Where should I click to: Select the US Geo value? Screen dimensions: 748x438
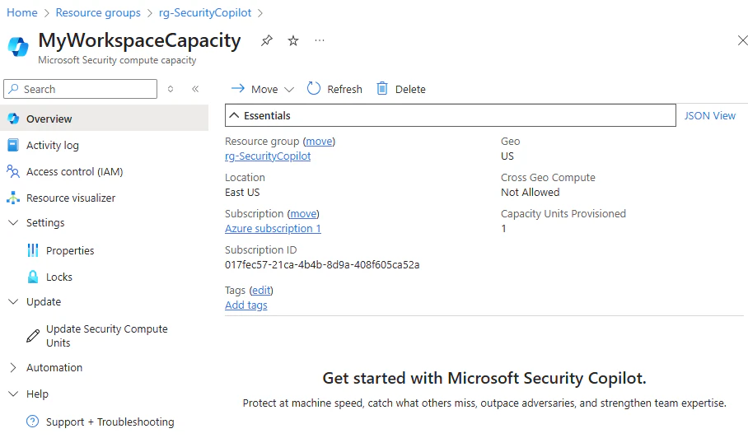507,156
